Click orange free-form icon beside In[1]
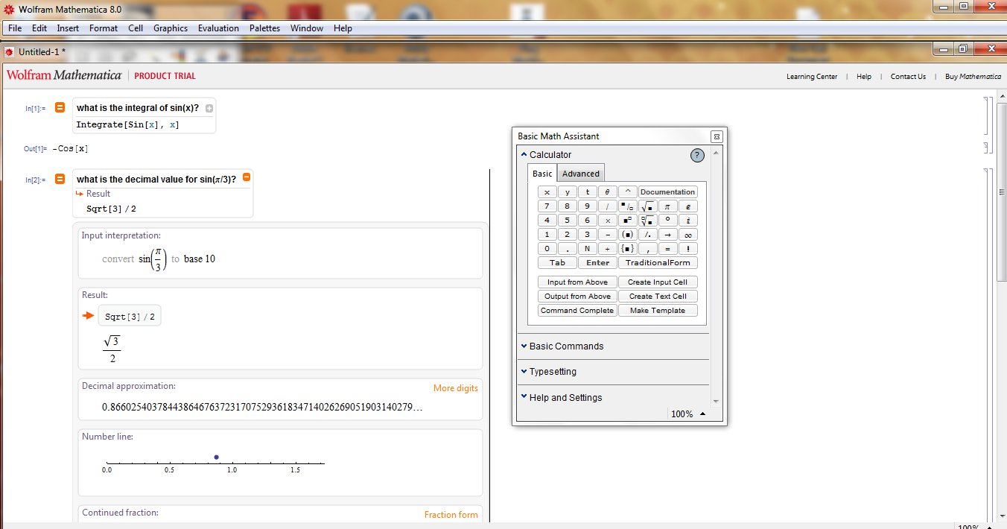 [60, 107]
